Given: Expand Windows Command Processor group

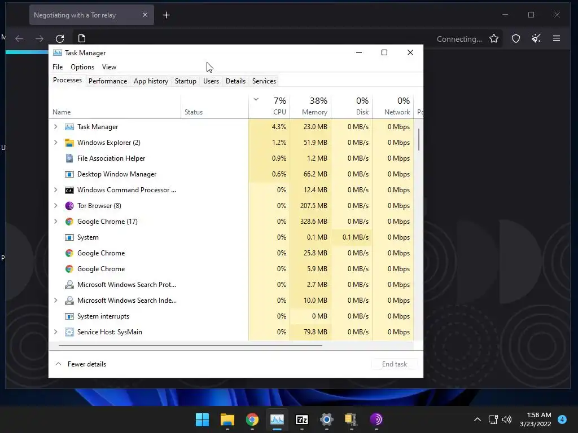Looking at the screenshot, I should [56, 190].
